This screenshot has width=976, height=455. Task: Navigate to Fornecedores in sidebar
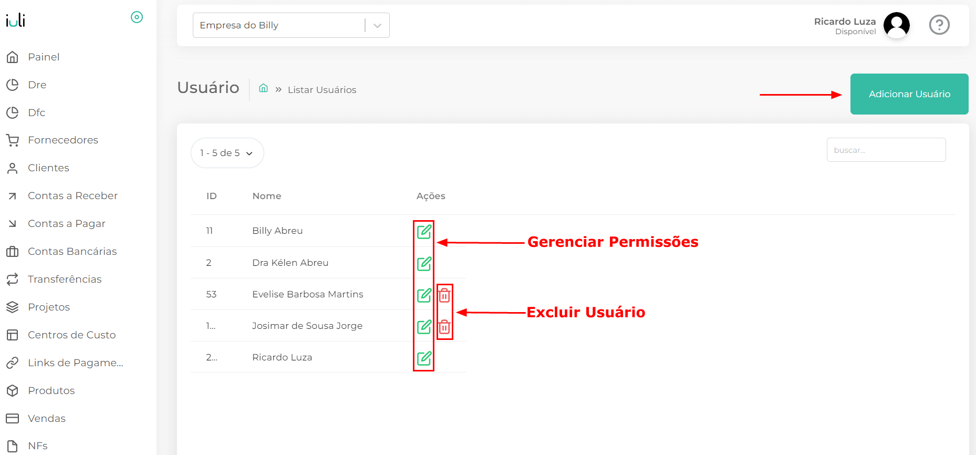63,140
